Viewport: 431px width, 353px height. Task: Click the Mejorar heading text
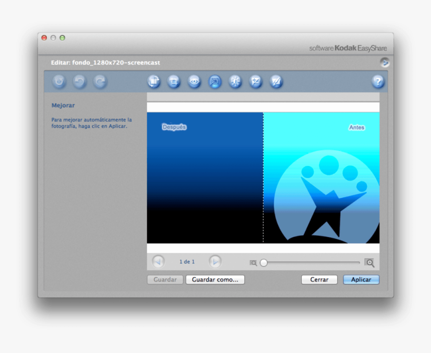[x=63, y=105]
